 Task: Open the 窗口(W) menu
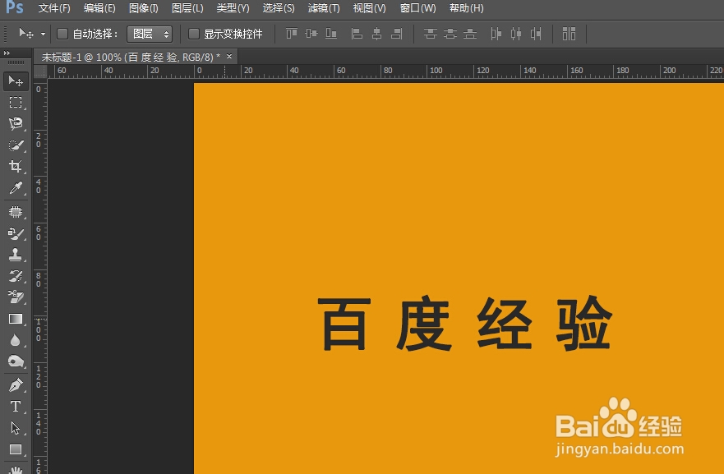417,8
